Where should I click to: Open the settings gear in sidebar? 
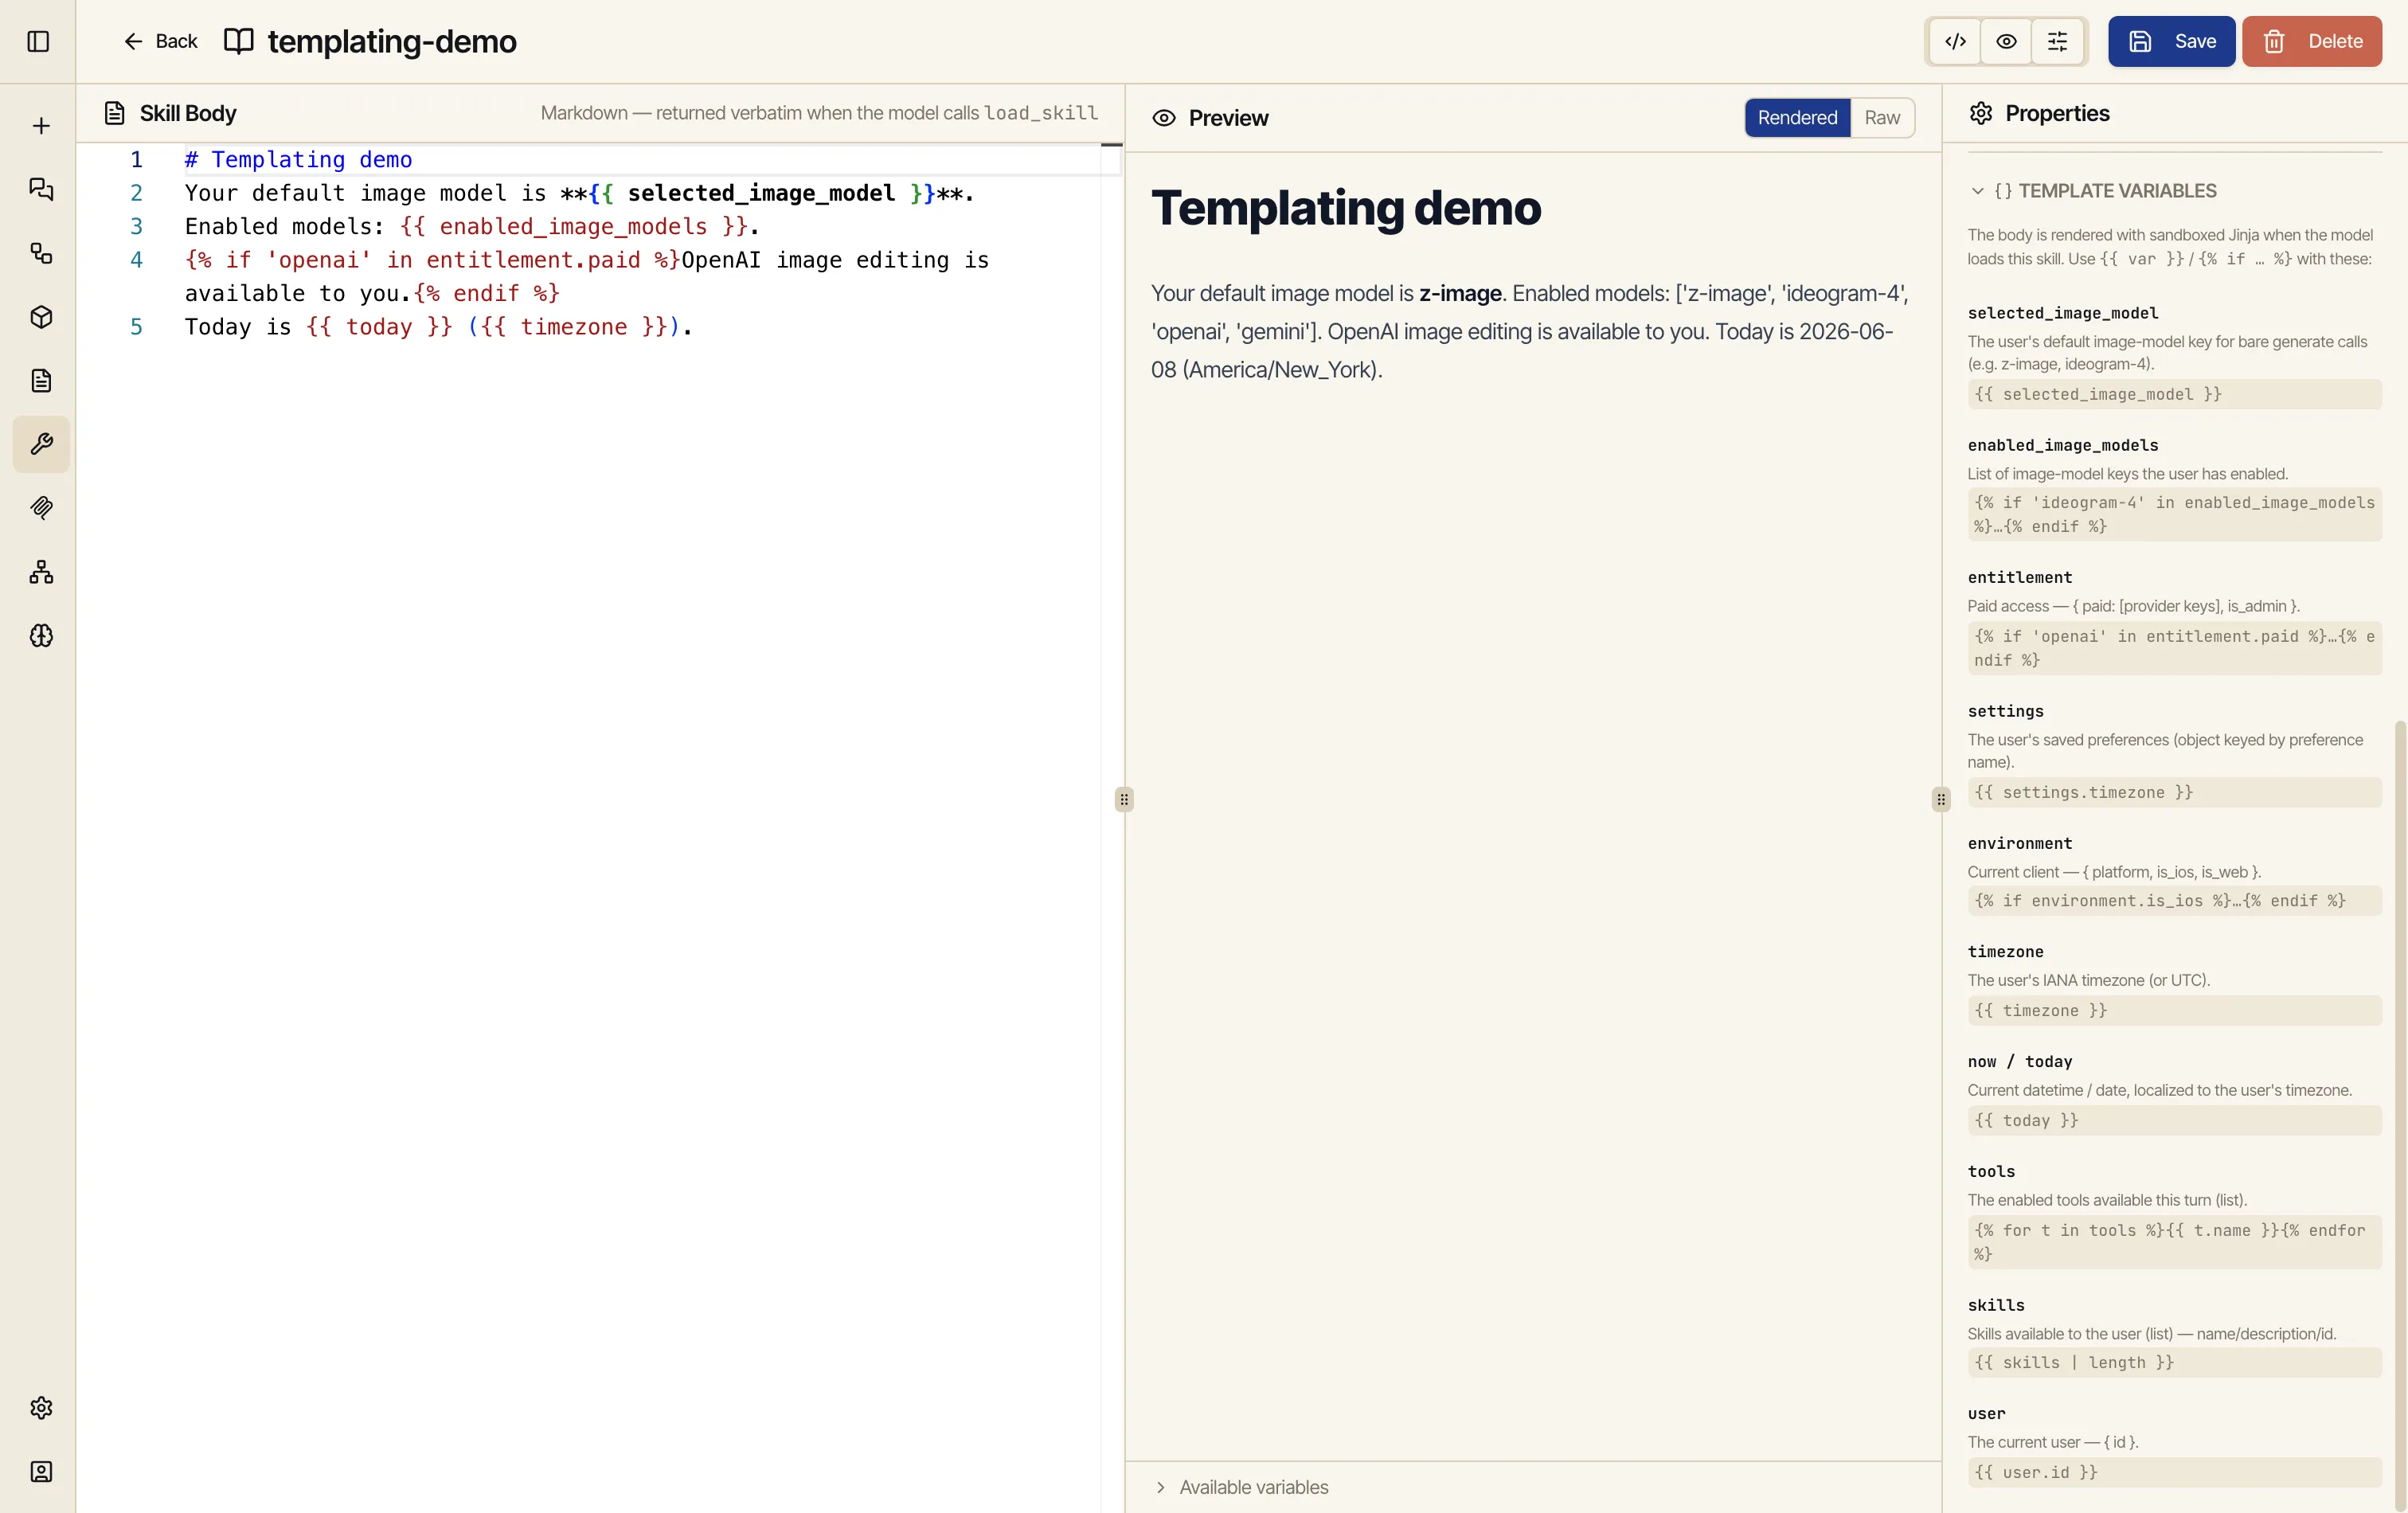point(41,1408)
